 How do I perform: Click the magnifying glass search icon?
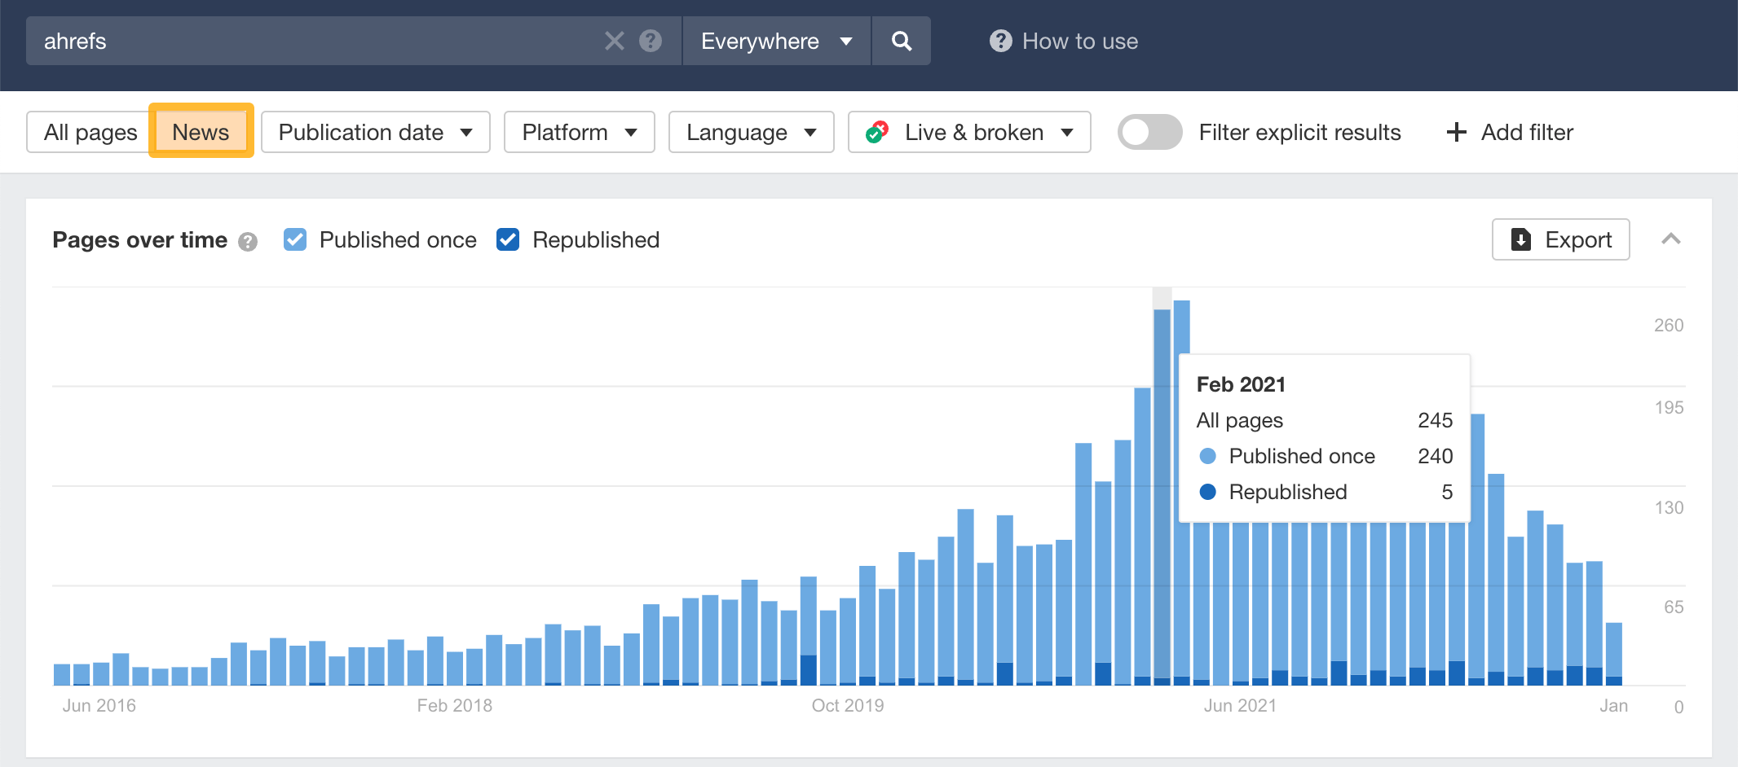tap(902, 41)
